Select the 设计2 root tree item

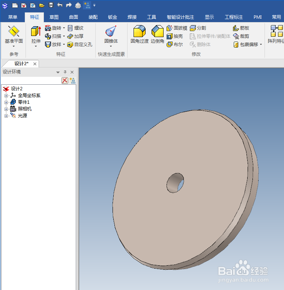coord(17,89)
